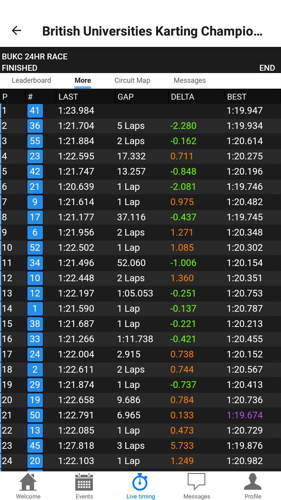Image resolution: width=281 pixels, height=500 pixels.
Task: Click delta value 0.133
Action: tap(182, 415)
